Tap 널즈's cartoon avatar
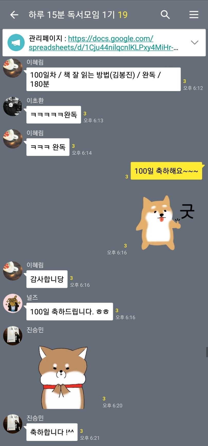The image size is (208, 446). tap(13, 303)
